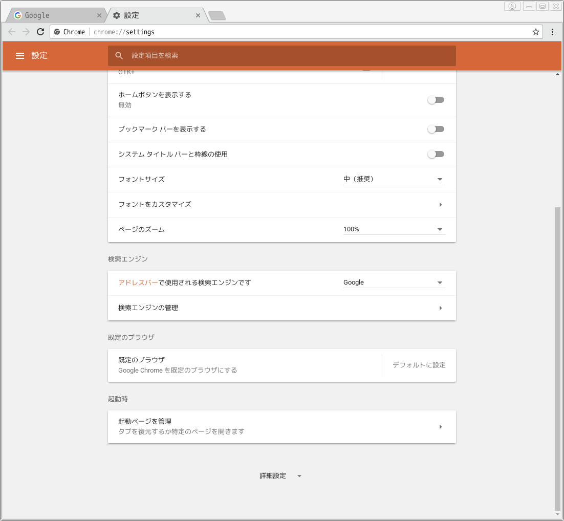Click the back navigation arrow
The height and width of the screenshot is (521, 564).
[12, 32]
